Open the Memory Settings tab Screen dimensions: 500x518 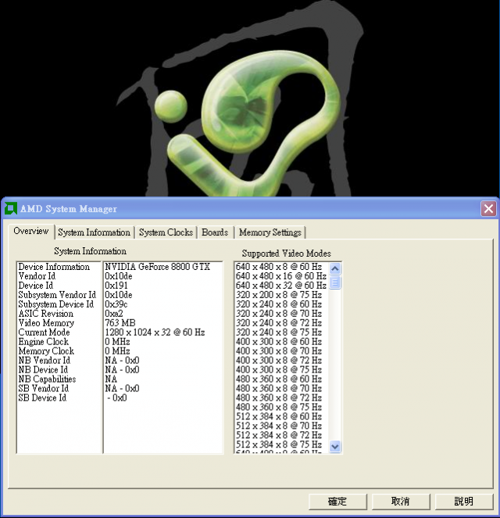pos(270,232)
